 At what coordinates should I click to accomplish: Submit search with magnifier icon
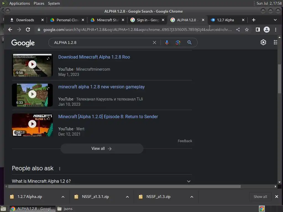[x=189, y=43]
